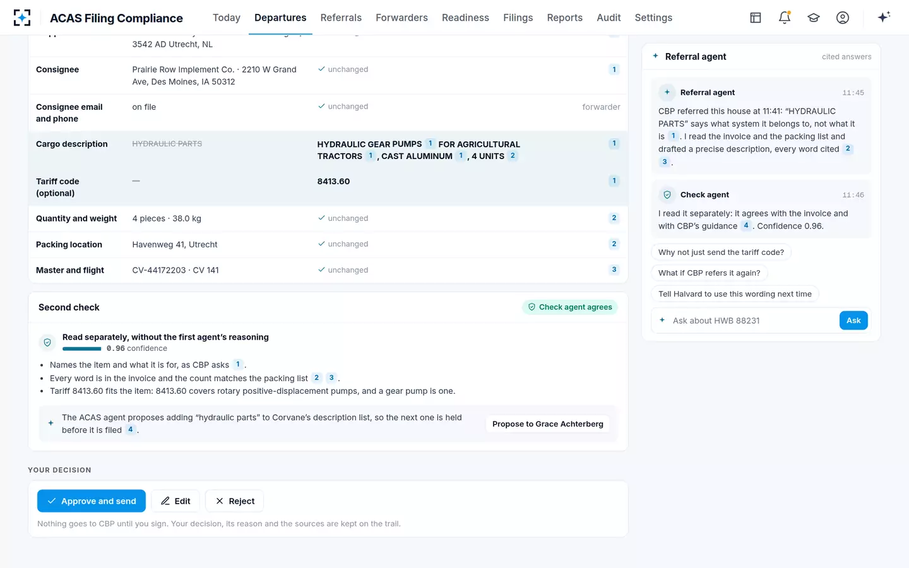Click the 'cited answers' label
This screenshot has width=909, height=568.
point(847,57)
